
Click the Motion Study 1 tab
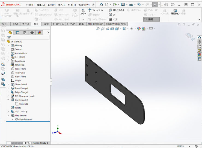click(40, 143)
